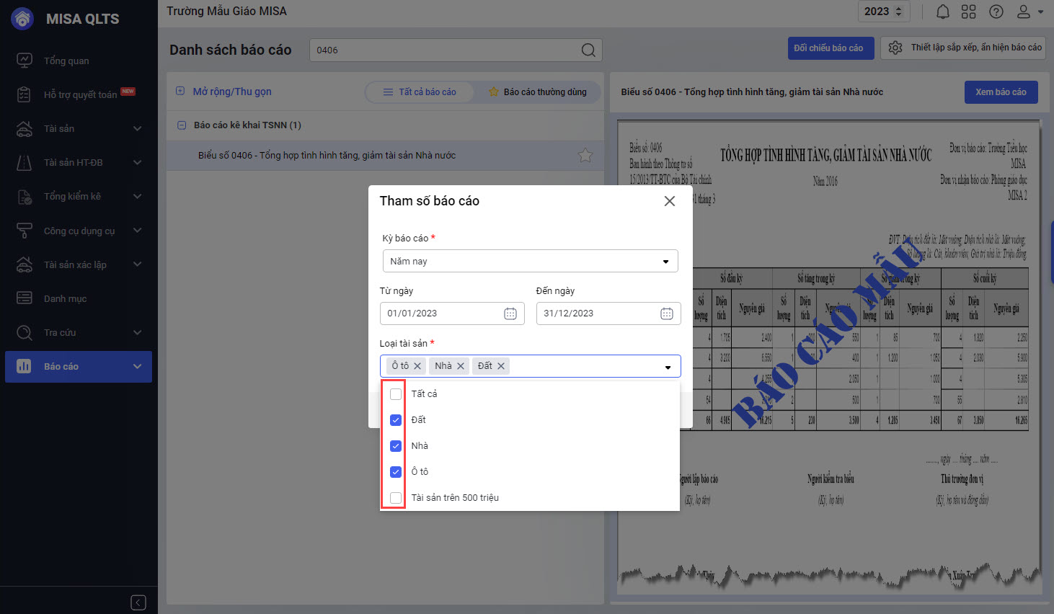
Task: Open the apps grid icon
Action: tap(969, 12)
